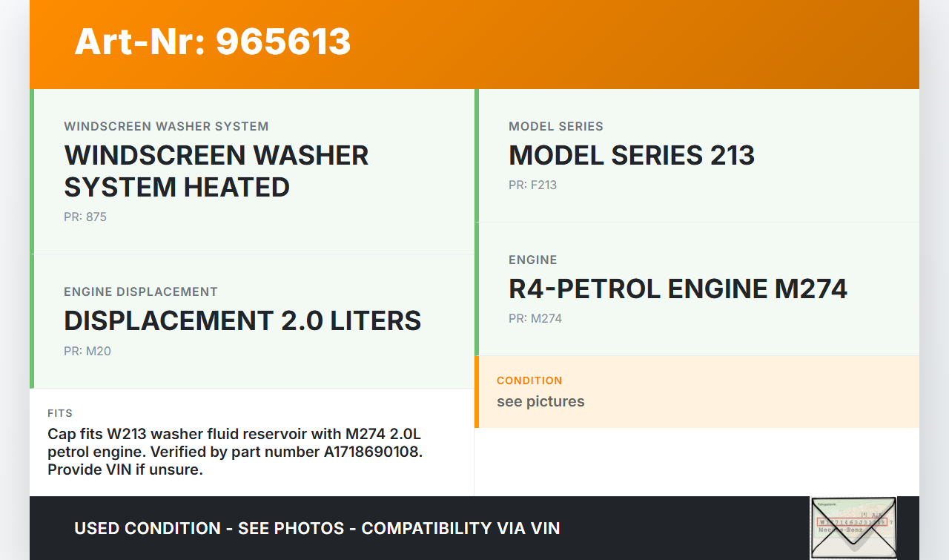Click the "Provide VIN if unsure" sentence
This screenshot has width=949, height=560.
pos(125,470)
